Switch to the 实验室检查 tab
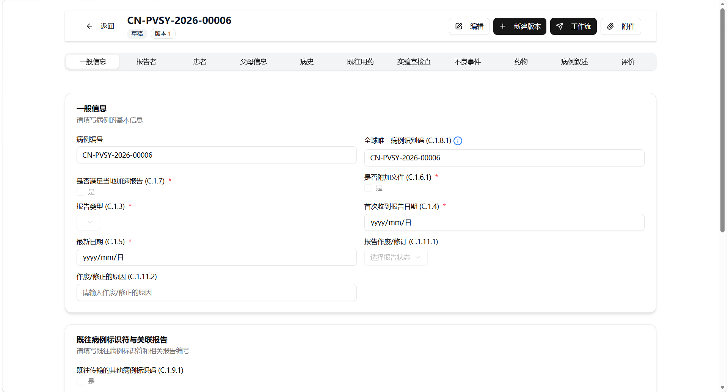Image resolution: width=728 pixels, height=392 pixels. click(x=414, y=62)
